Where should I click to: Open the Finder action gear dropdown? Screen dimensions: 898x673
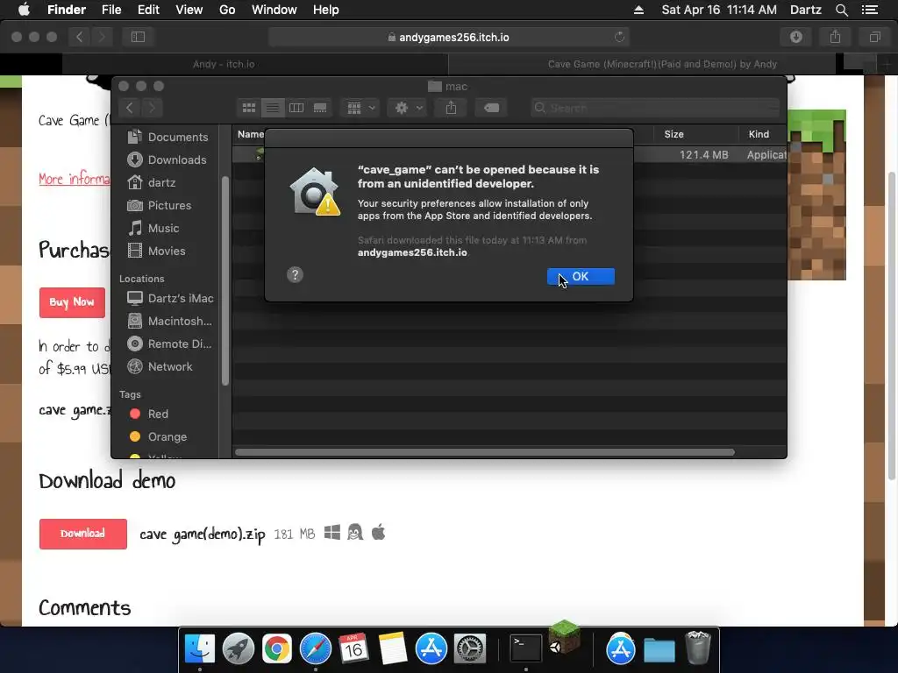pos(408,108)
